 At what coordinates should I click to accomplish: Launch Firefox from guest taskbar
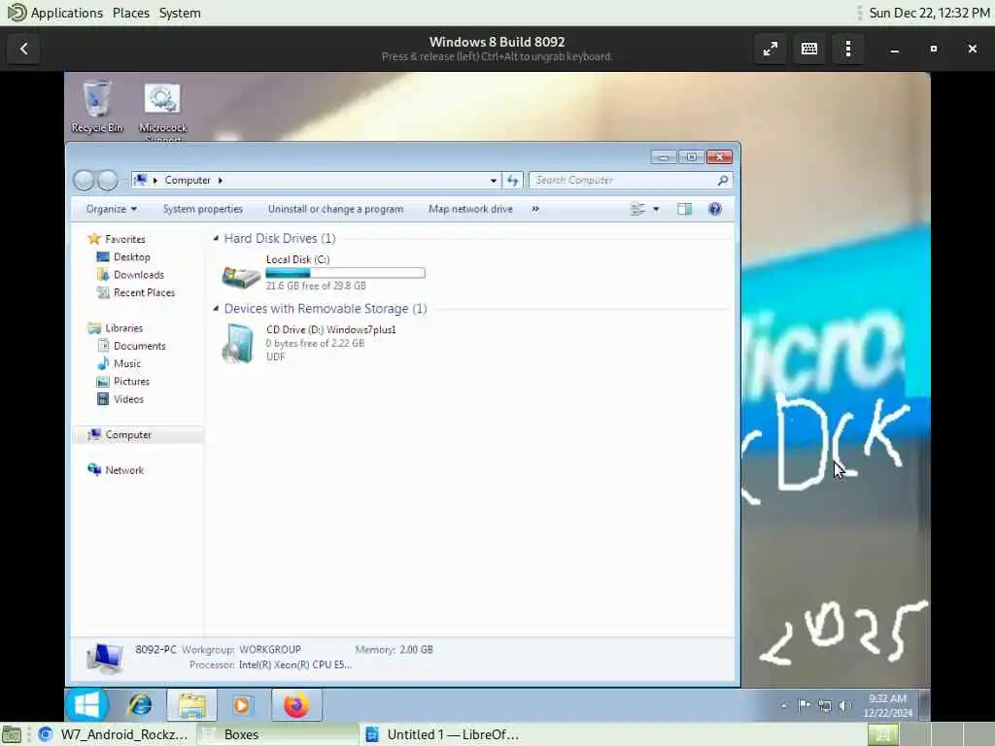click(296, 705)
